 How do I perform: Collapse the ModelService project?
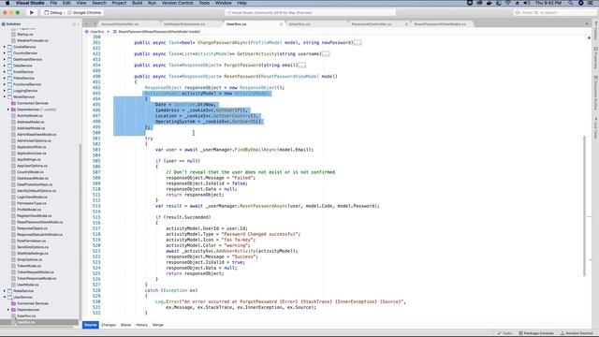pyautogui.click(x=5, y=97)
